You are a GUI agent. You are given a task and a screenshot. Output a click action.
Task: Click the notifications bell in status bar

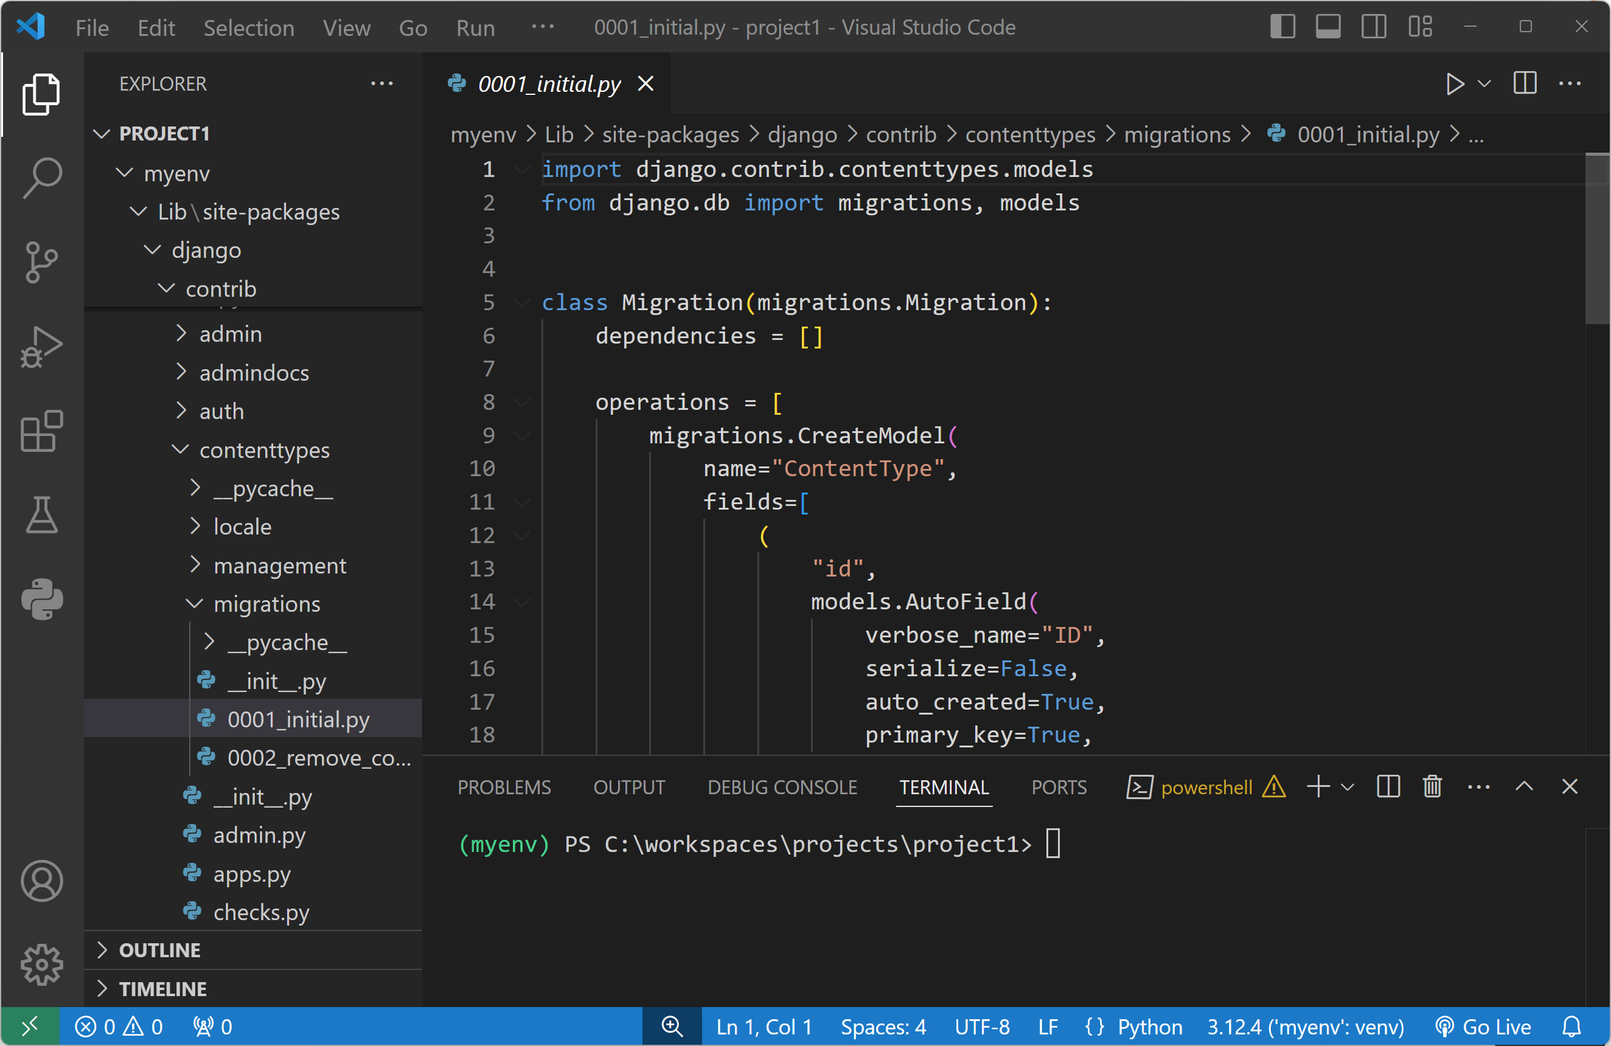1571,1027
